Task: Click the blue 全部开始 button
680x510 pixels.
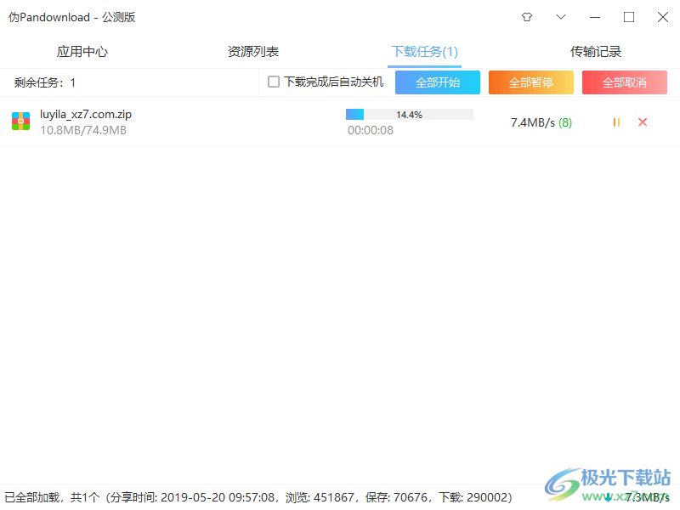Action: click(x=437, y=82)
